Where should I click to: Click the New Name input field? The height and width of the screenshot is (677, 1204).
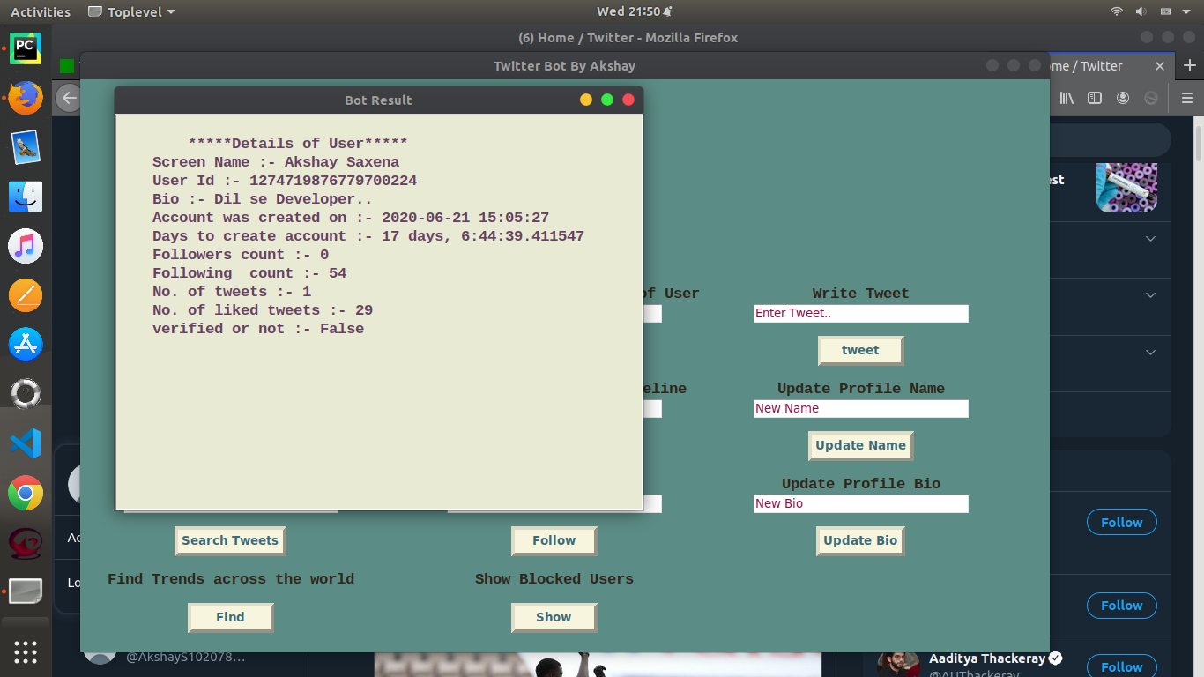(861, 408)
